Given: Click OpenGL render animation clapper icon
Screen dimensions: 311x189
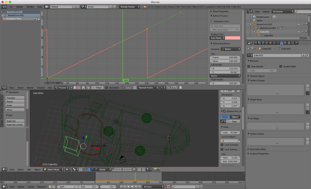Looking at the screenshot, I should (x=159, y=170).
